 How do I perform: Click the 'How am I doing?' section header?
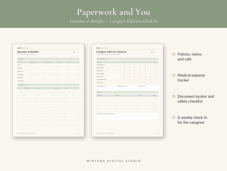click(x=127, y=59)
